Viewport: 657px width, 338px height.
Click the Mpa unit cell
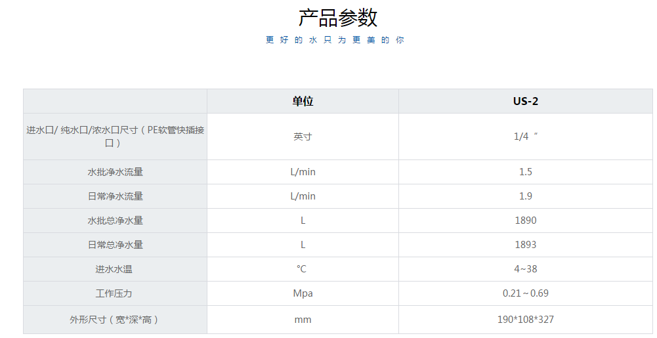pos(303,293)
